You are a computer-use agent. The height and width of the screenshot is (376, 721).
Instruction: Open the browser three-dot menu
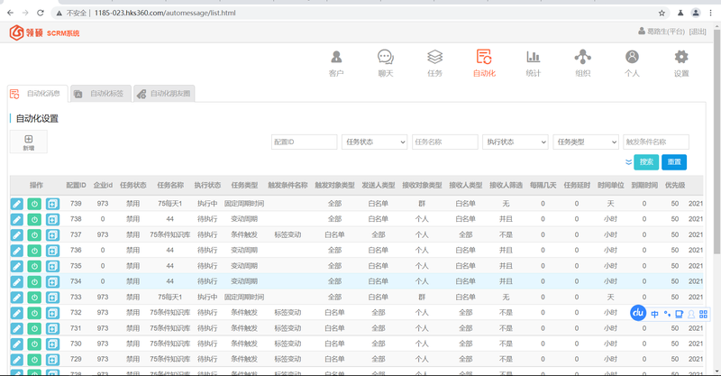coord(710,13)
